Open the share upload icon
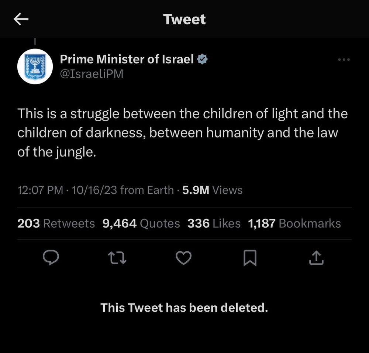The image size is (369, 353). click(316, 258)
